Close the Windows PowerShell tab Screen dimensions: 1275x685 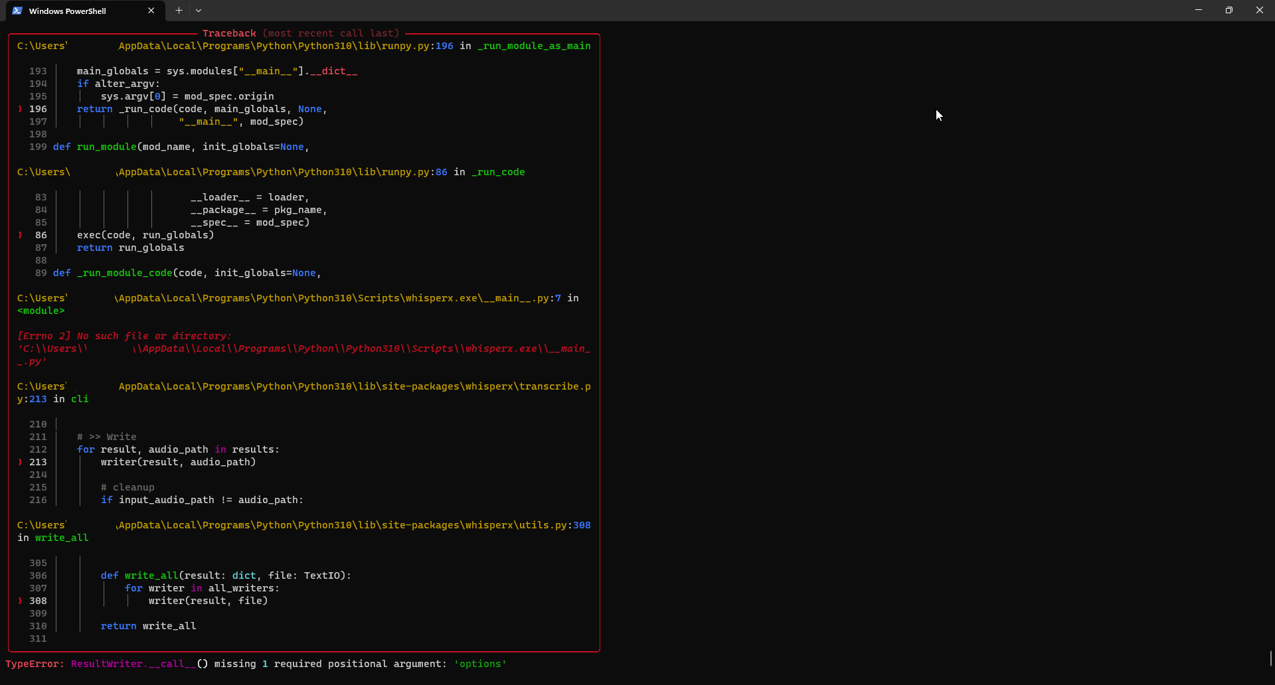[x=151, y=11]
